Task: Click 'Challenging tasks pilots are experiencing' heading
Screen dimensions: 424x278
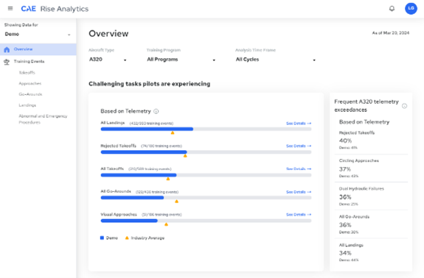Action: [x=150, y=84]
